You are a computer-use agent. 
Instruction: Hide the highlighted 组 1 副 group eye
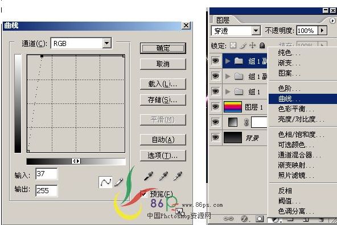[x=216, y=61]
